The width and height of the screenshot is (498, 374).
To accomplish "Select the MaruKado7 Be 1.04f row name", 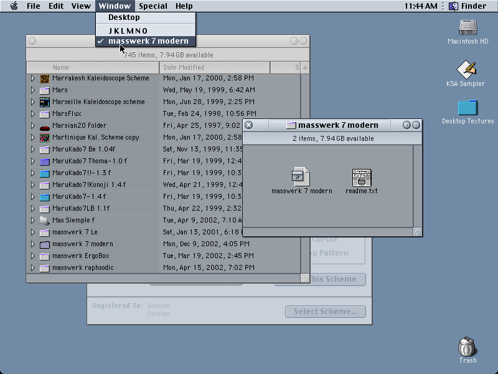I will click(x=83, y=149).
